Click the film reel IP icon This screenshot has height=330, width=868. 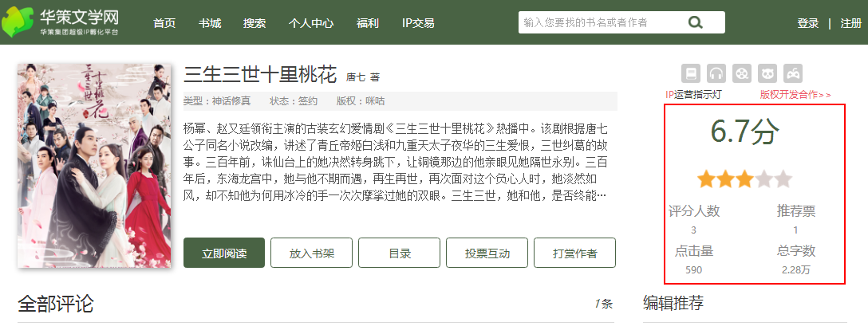742,73
